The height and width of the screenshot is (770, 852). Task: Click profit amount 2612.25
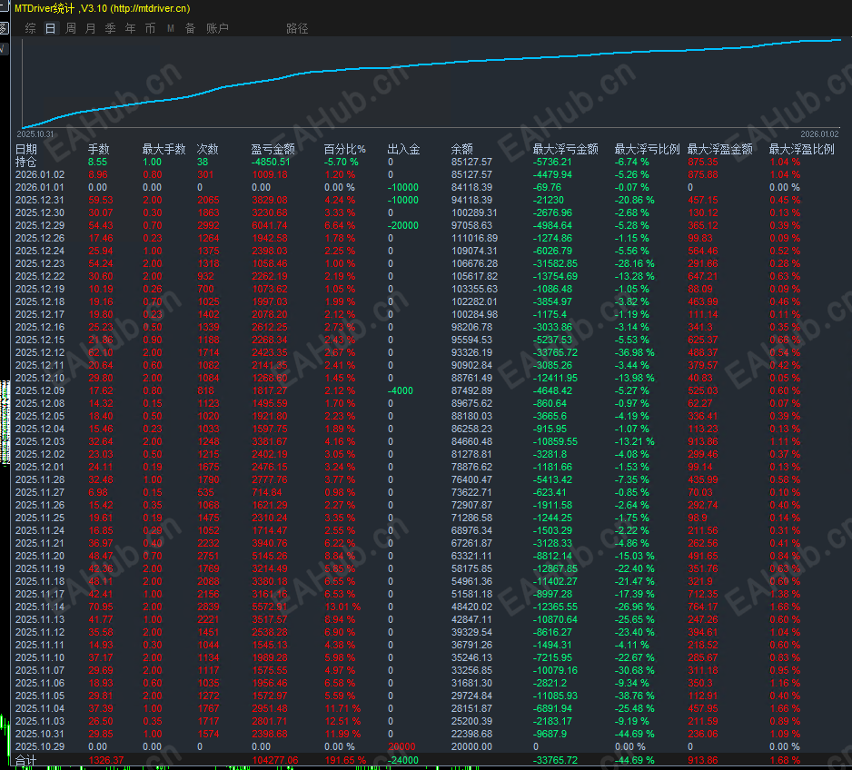(x=270, y=327)
